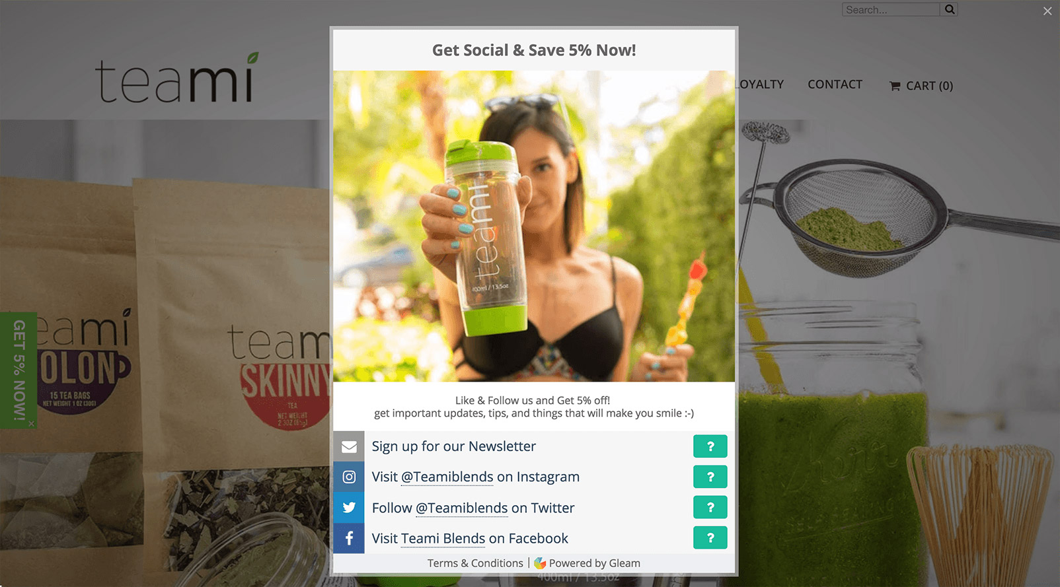The image size is (1060, 587).
Task: Open the shopping cart icon
Action: tap(895, 86)
